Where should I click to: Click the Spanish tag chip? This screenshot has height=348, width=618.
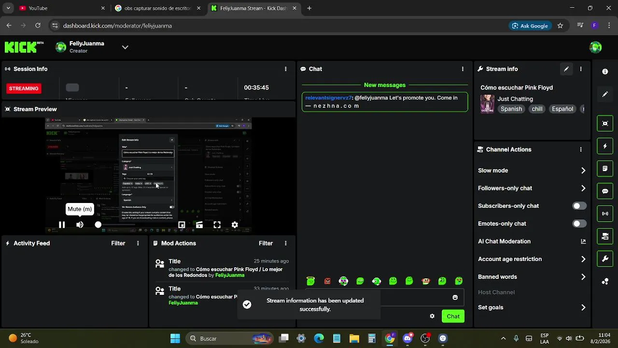[x=511, y=109]
